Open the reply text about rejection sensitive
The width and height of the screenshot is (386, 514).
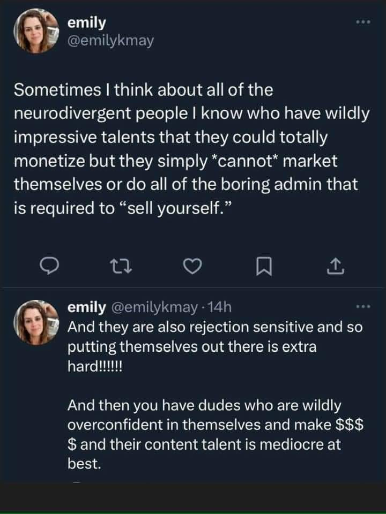point(215,346)
